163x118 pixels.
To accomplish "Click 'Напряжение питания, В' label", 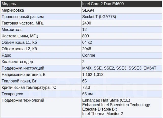I will coord(23,75).
